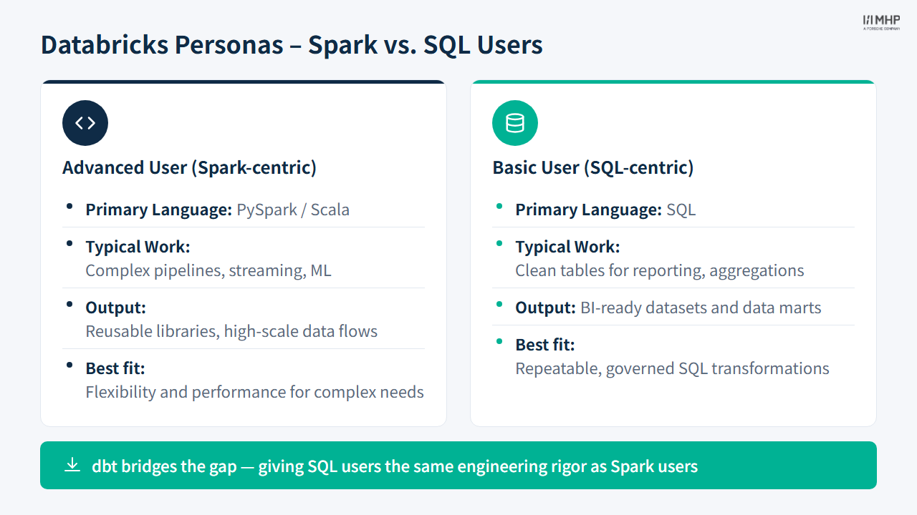Image resolution: width=917 pixels, height=515 pixels.
Task: Click 'BI-ready datasets and data marts' text
Action: click(701, 308)
